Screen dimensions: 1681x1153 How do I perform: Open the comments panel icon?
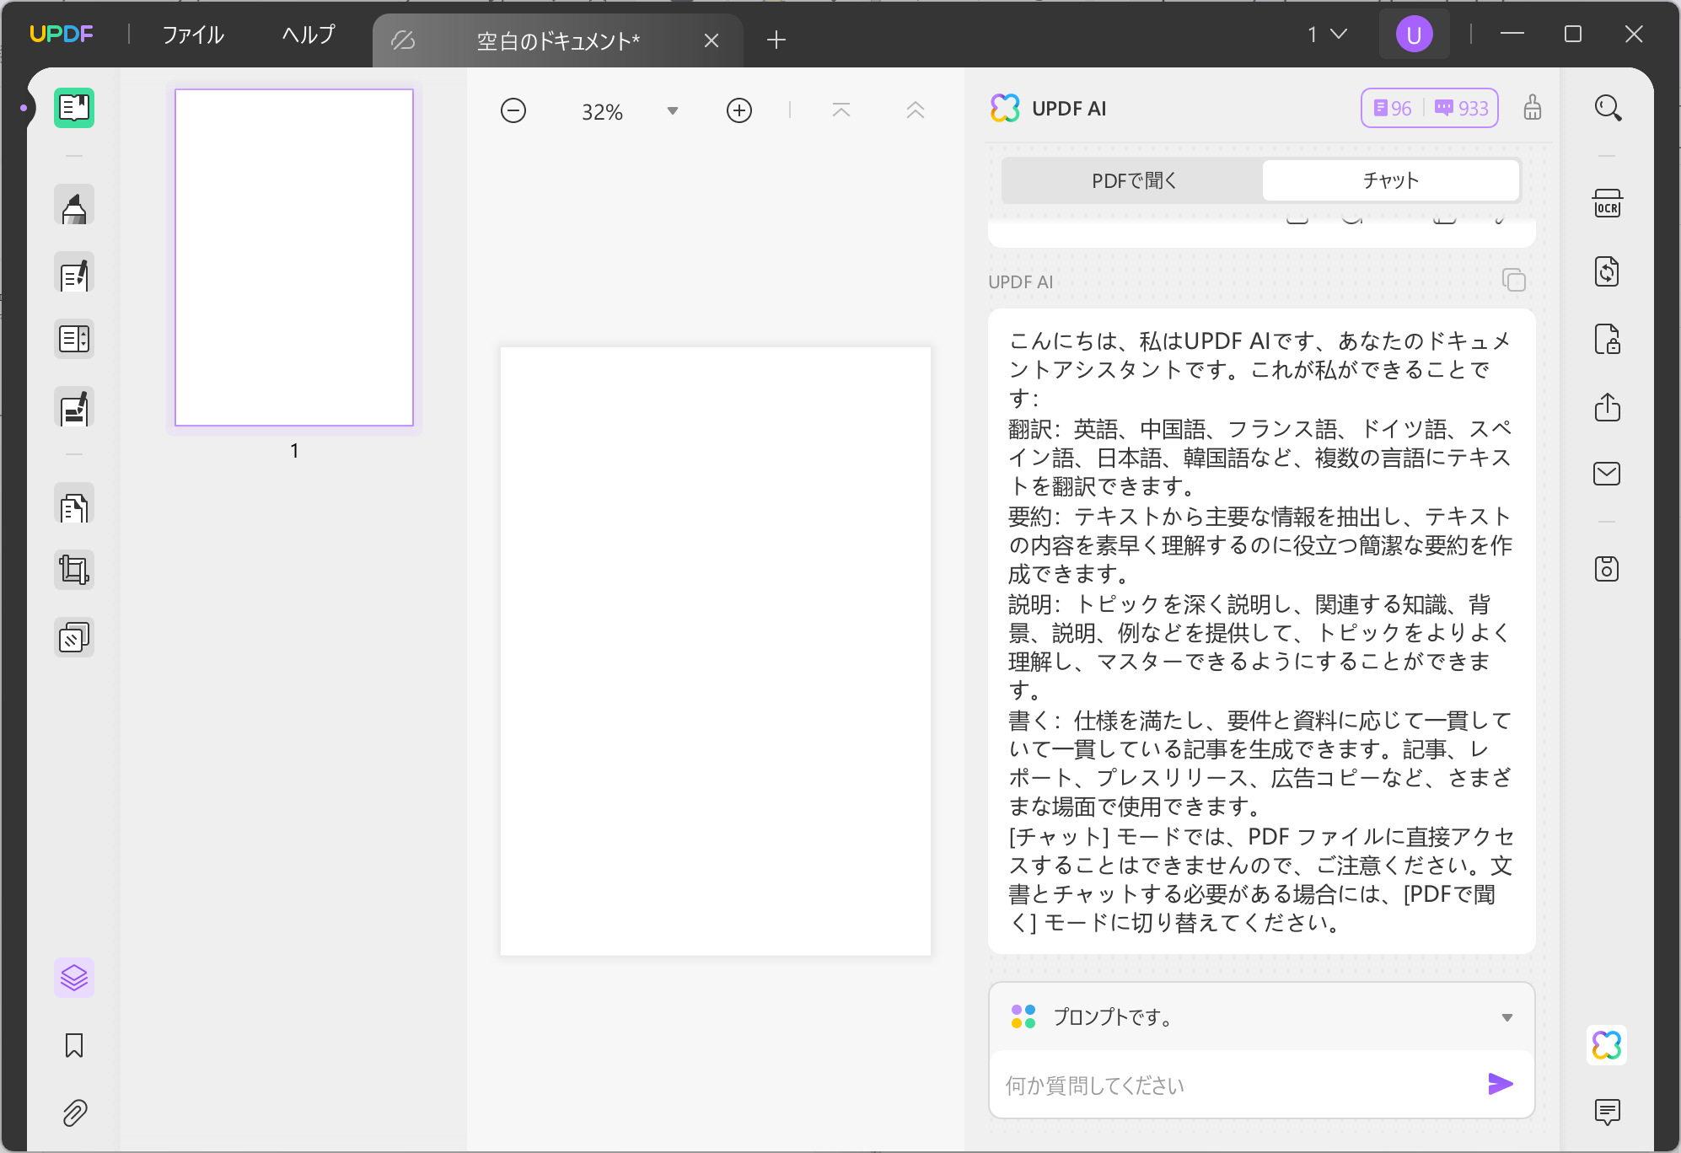point(1608,1113)
